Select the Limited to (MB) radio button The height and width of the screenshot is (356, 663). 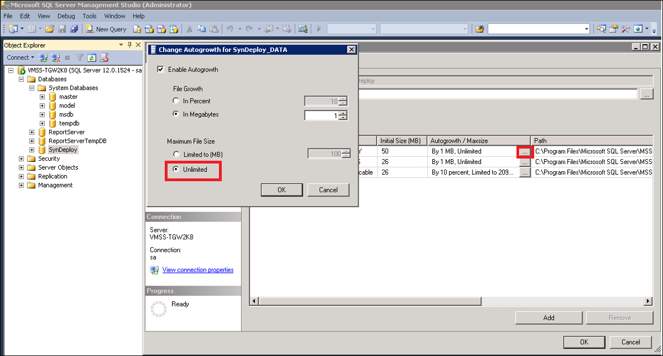[177, 154]
